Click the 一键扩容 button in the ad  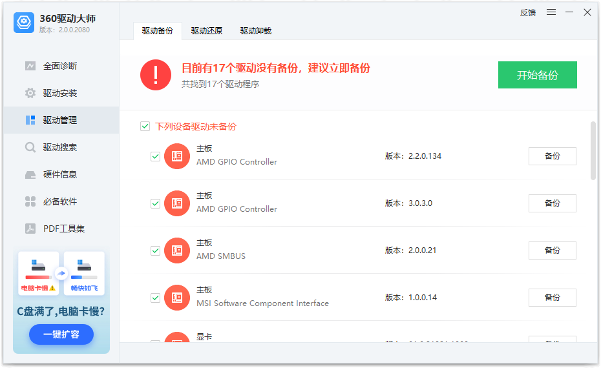point(61,334)
